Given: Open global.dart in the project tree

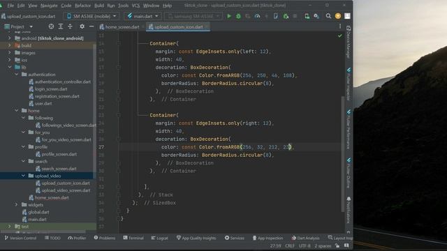Looking at the screenshot, I should click(x=38, y=212).
